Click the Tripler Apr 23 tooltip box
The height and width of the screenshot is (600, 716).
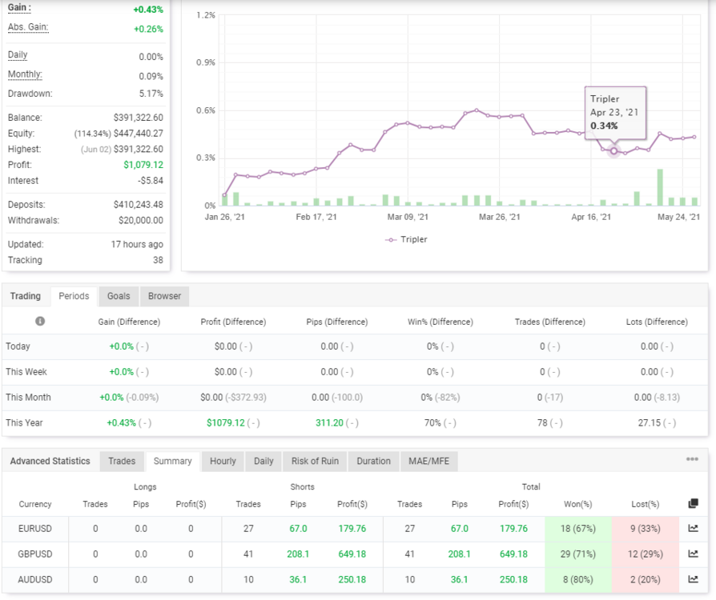tap(616, 112)
